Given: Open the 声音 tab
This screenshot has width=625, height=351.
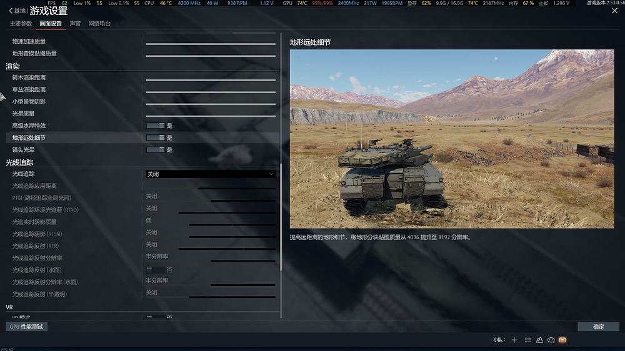Looking at the screenshot, I should [x=75, y=24].
